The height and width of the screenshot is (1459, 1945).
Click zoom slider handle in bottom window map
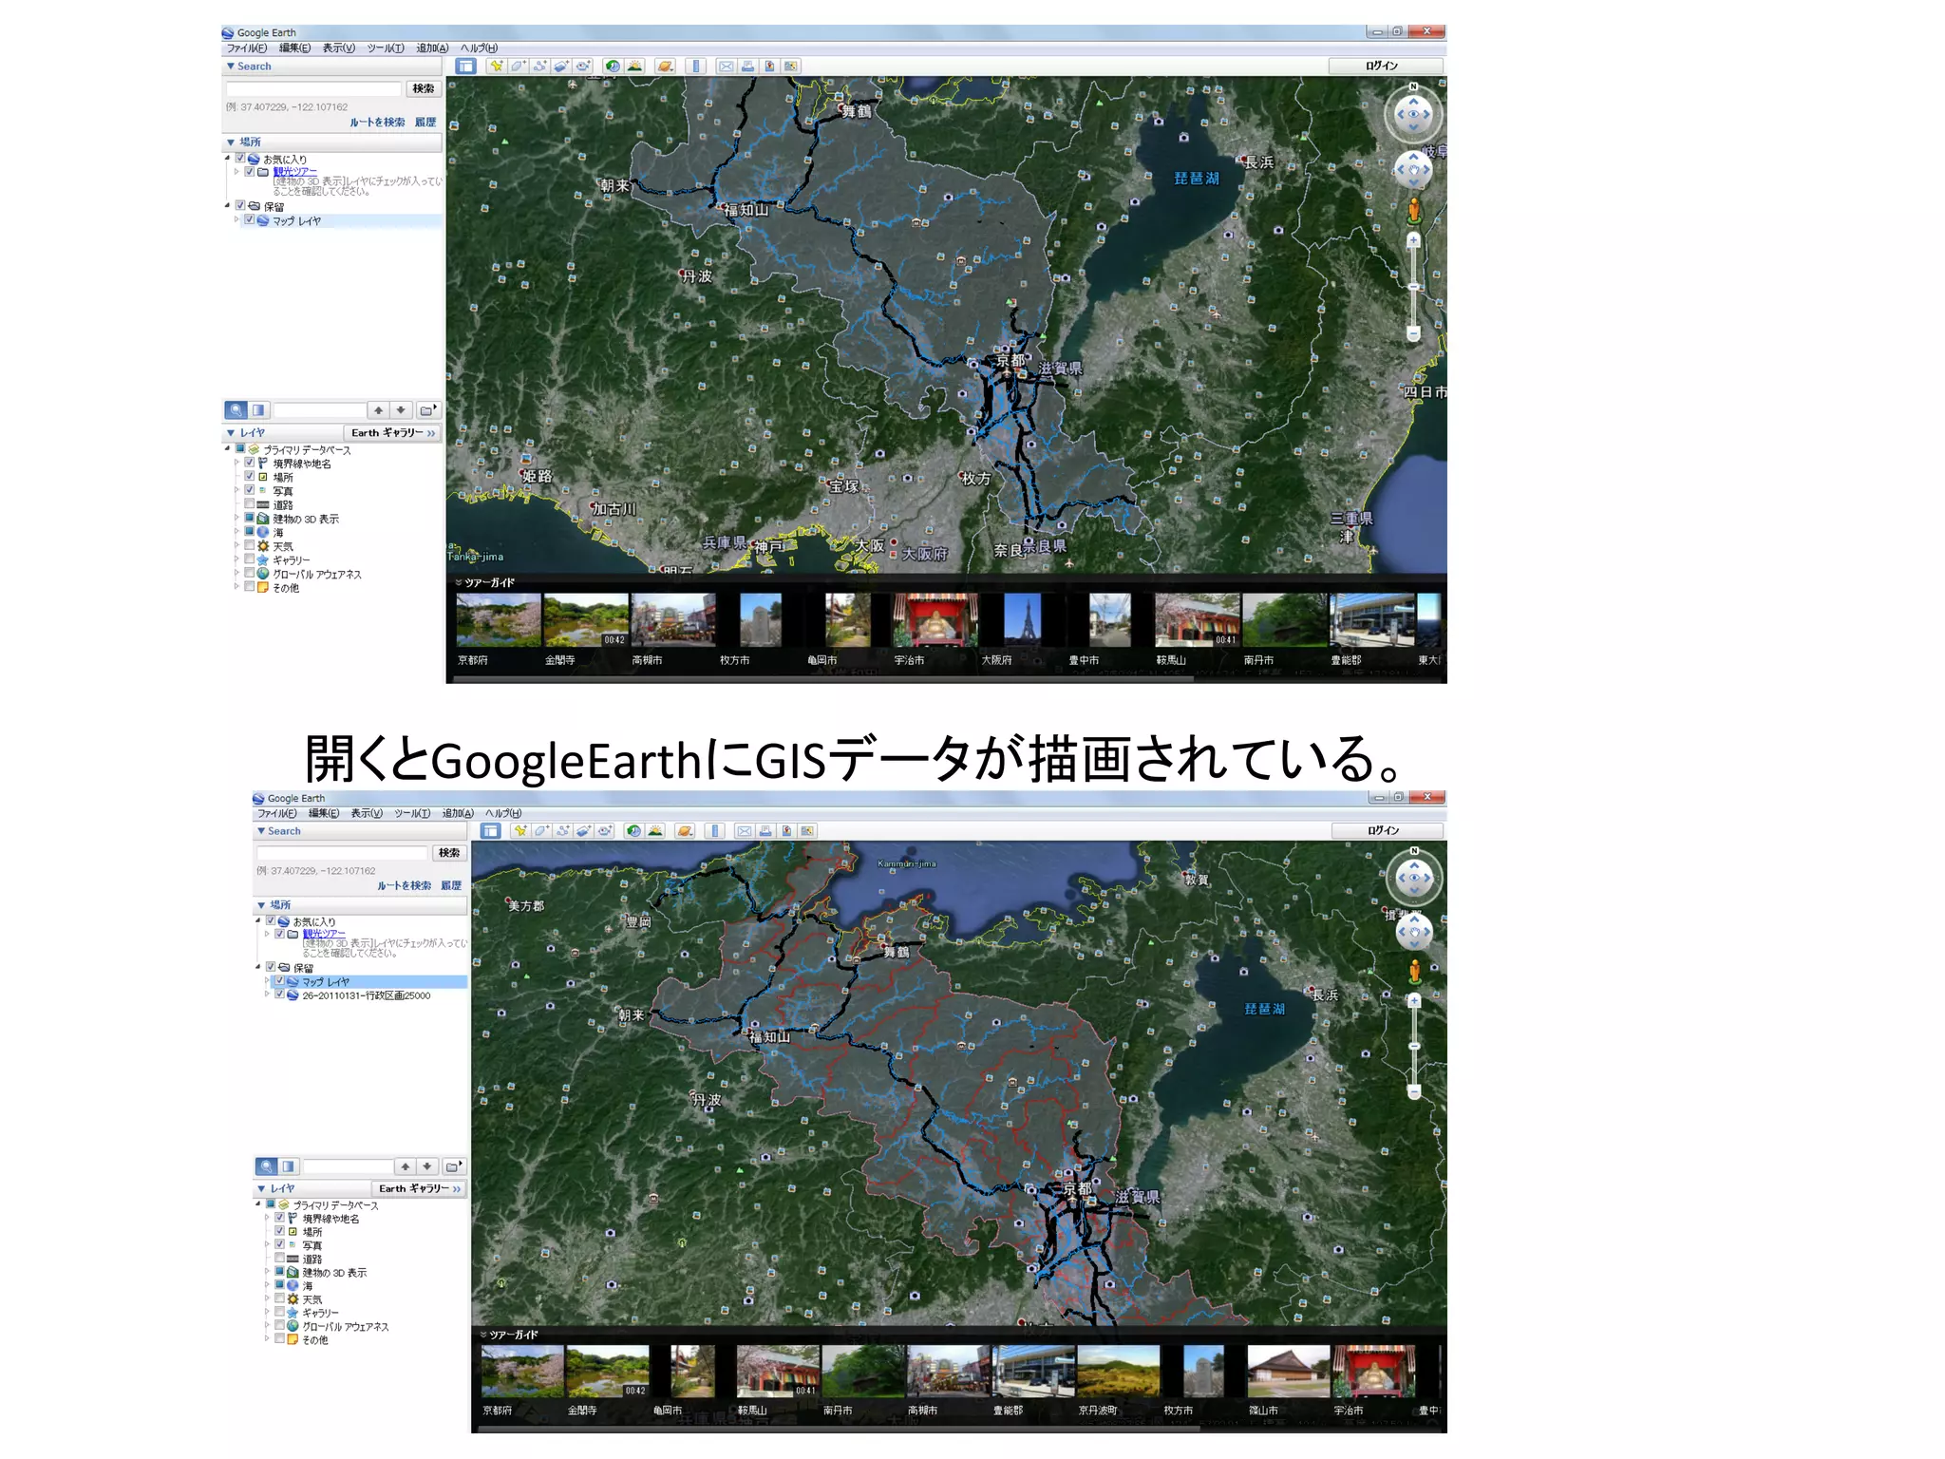1414,1046
